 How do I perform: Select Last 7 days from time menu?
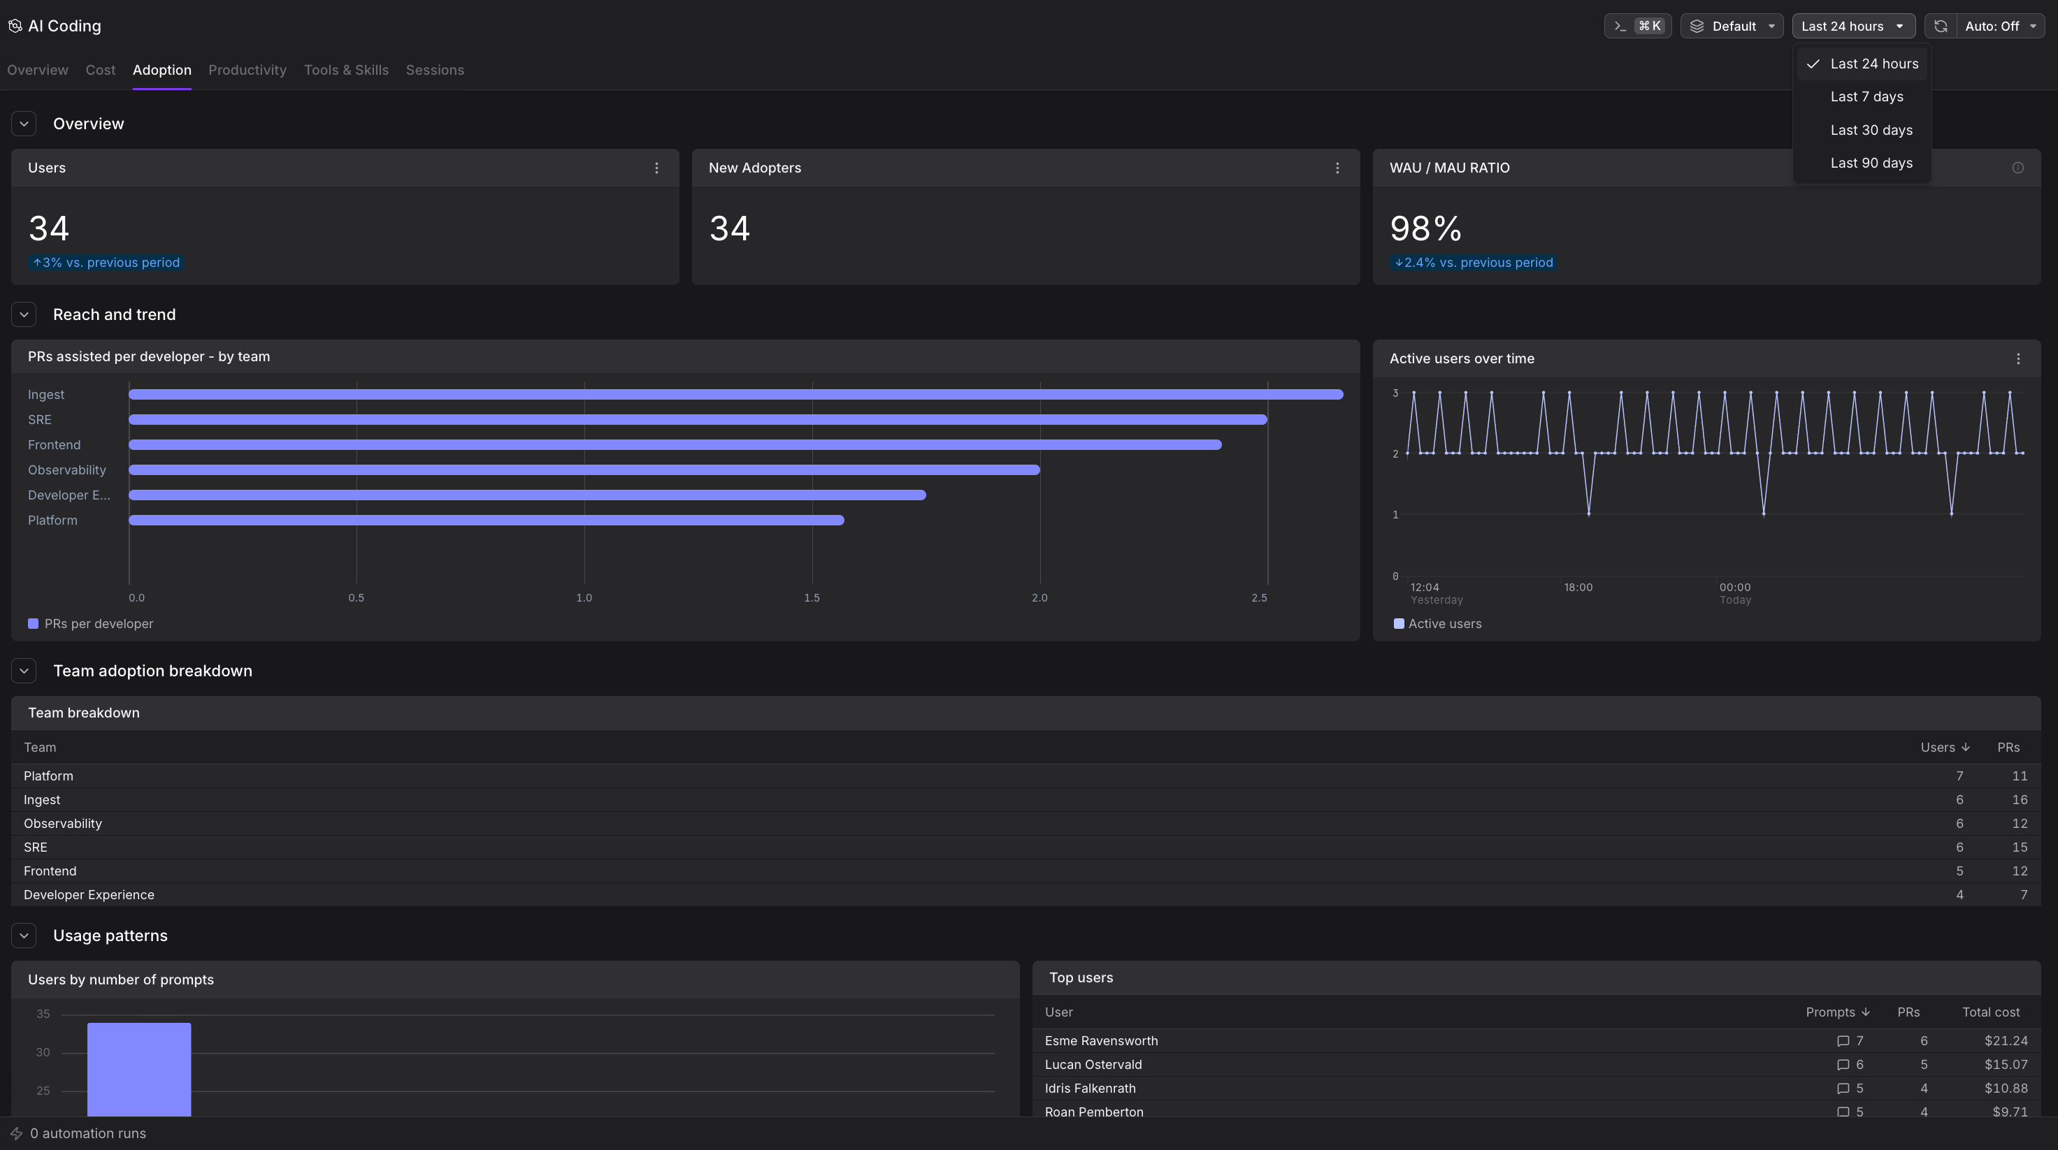[x=1862, y=96]
